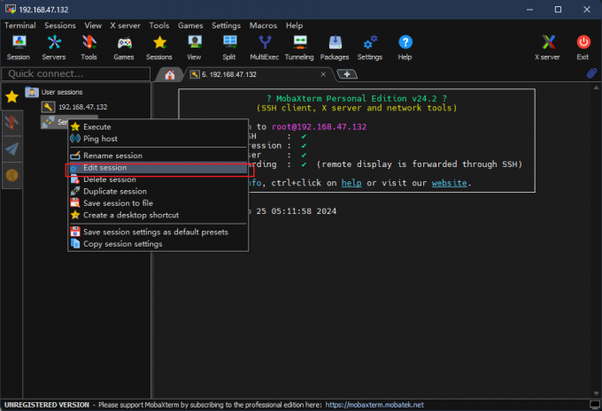Open the Games menu in menu bar
This screenshot has width=602, height=411.
190,26
